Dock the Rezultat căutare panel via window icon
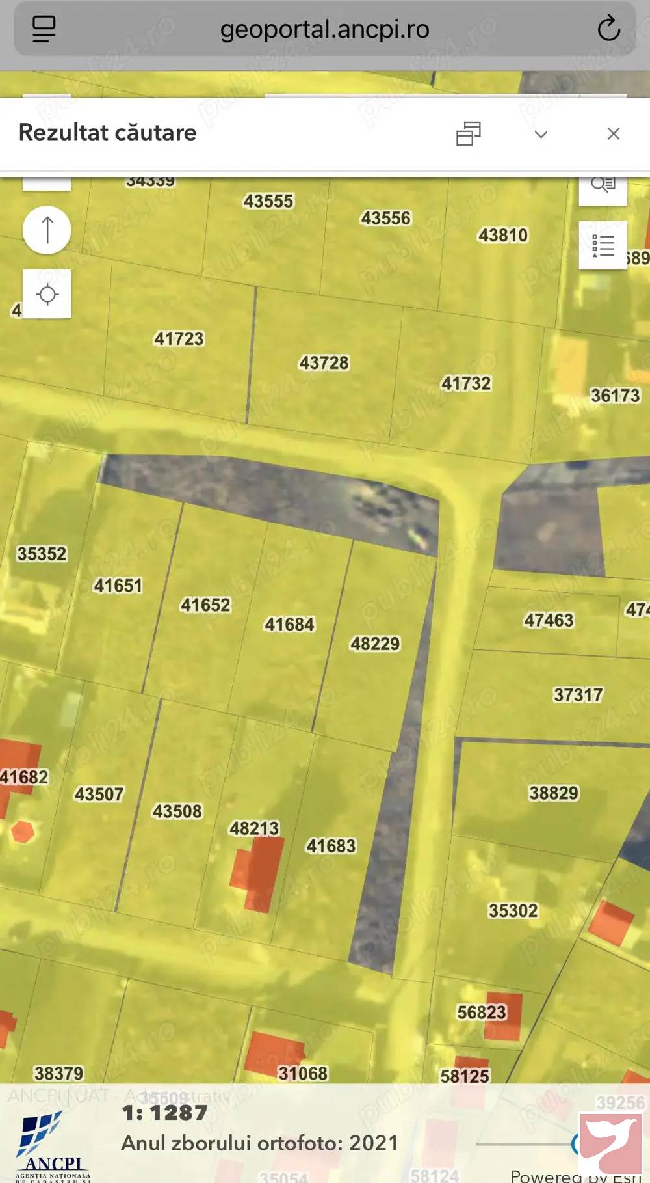 click(x=468, y=133)
